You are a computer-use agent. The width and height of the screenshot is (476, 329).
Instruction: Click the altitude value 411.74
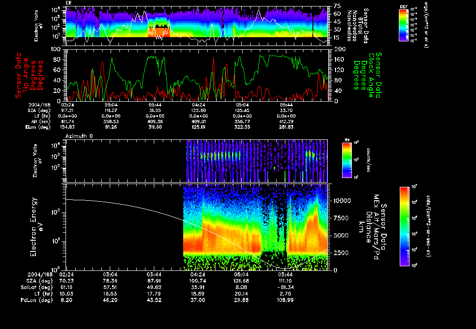pyautogui.click(x=67, y=121)
